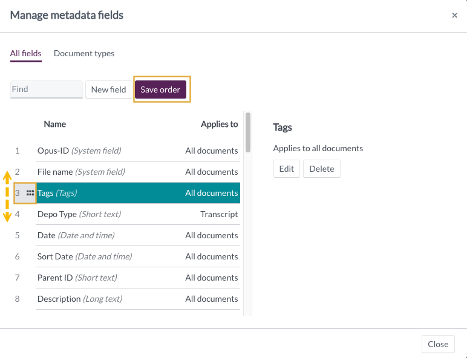Click the drag handle icon on Tags row
The height and width of the screenshot is (358, 467).
point(30,193)
